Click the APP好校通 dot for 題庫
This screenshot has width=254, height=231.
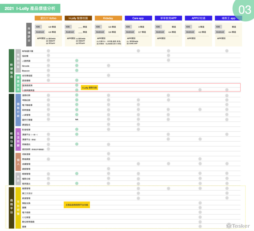[x=200, y=226]
